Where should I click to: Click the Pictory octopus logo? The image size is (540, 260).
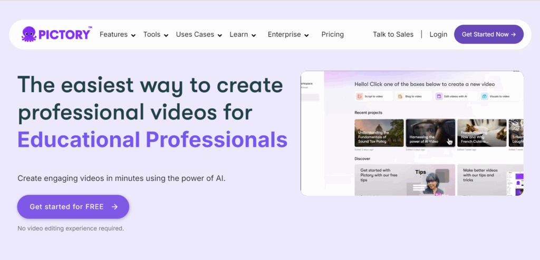(56, 34)
